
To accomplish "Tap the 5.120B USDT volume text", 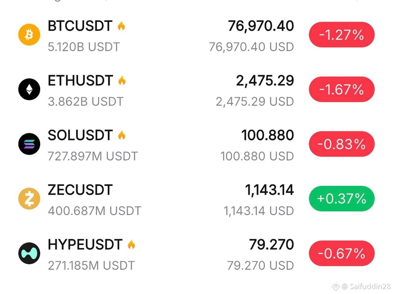I will (x=84, y=47).
